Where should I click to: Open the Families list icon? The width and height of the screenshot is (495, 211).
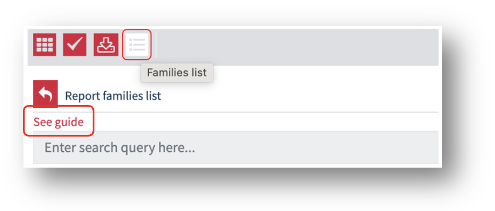137,45
